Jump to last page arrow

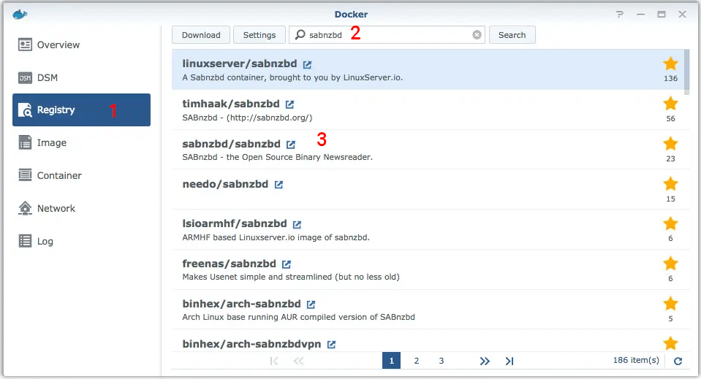tap(509, 361)
